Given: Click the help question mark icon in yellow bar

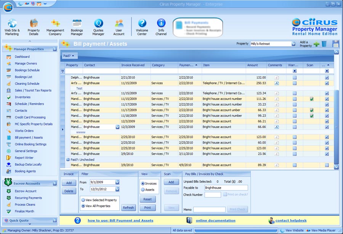Looking at the screenshot, I should tap(77, 220).
